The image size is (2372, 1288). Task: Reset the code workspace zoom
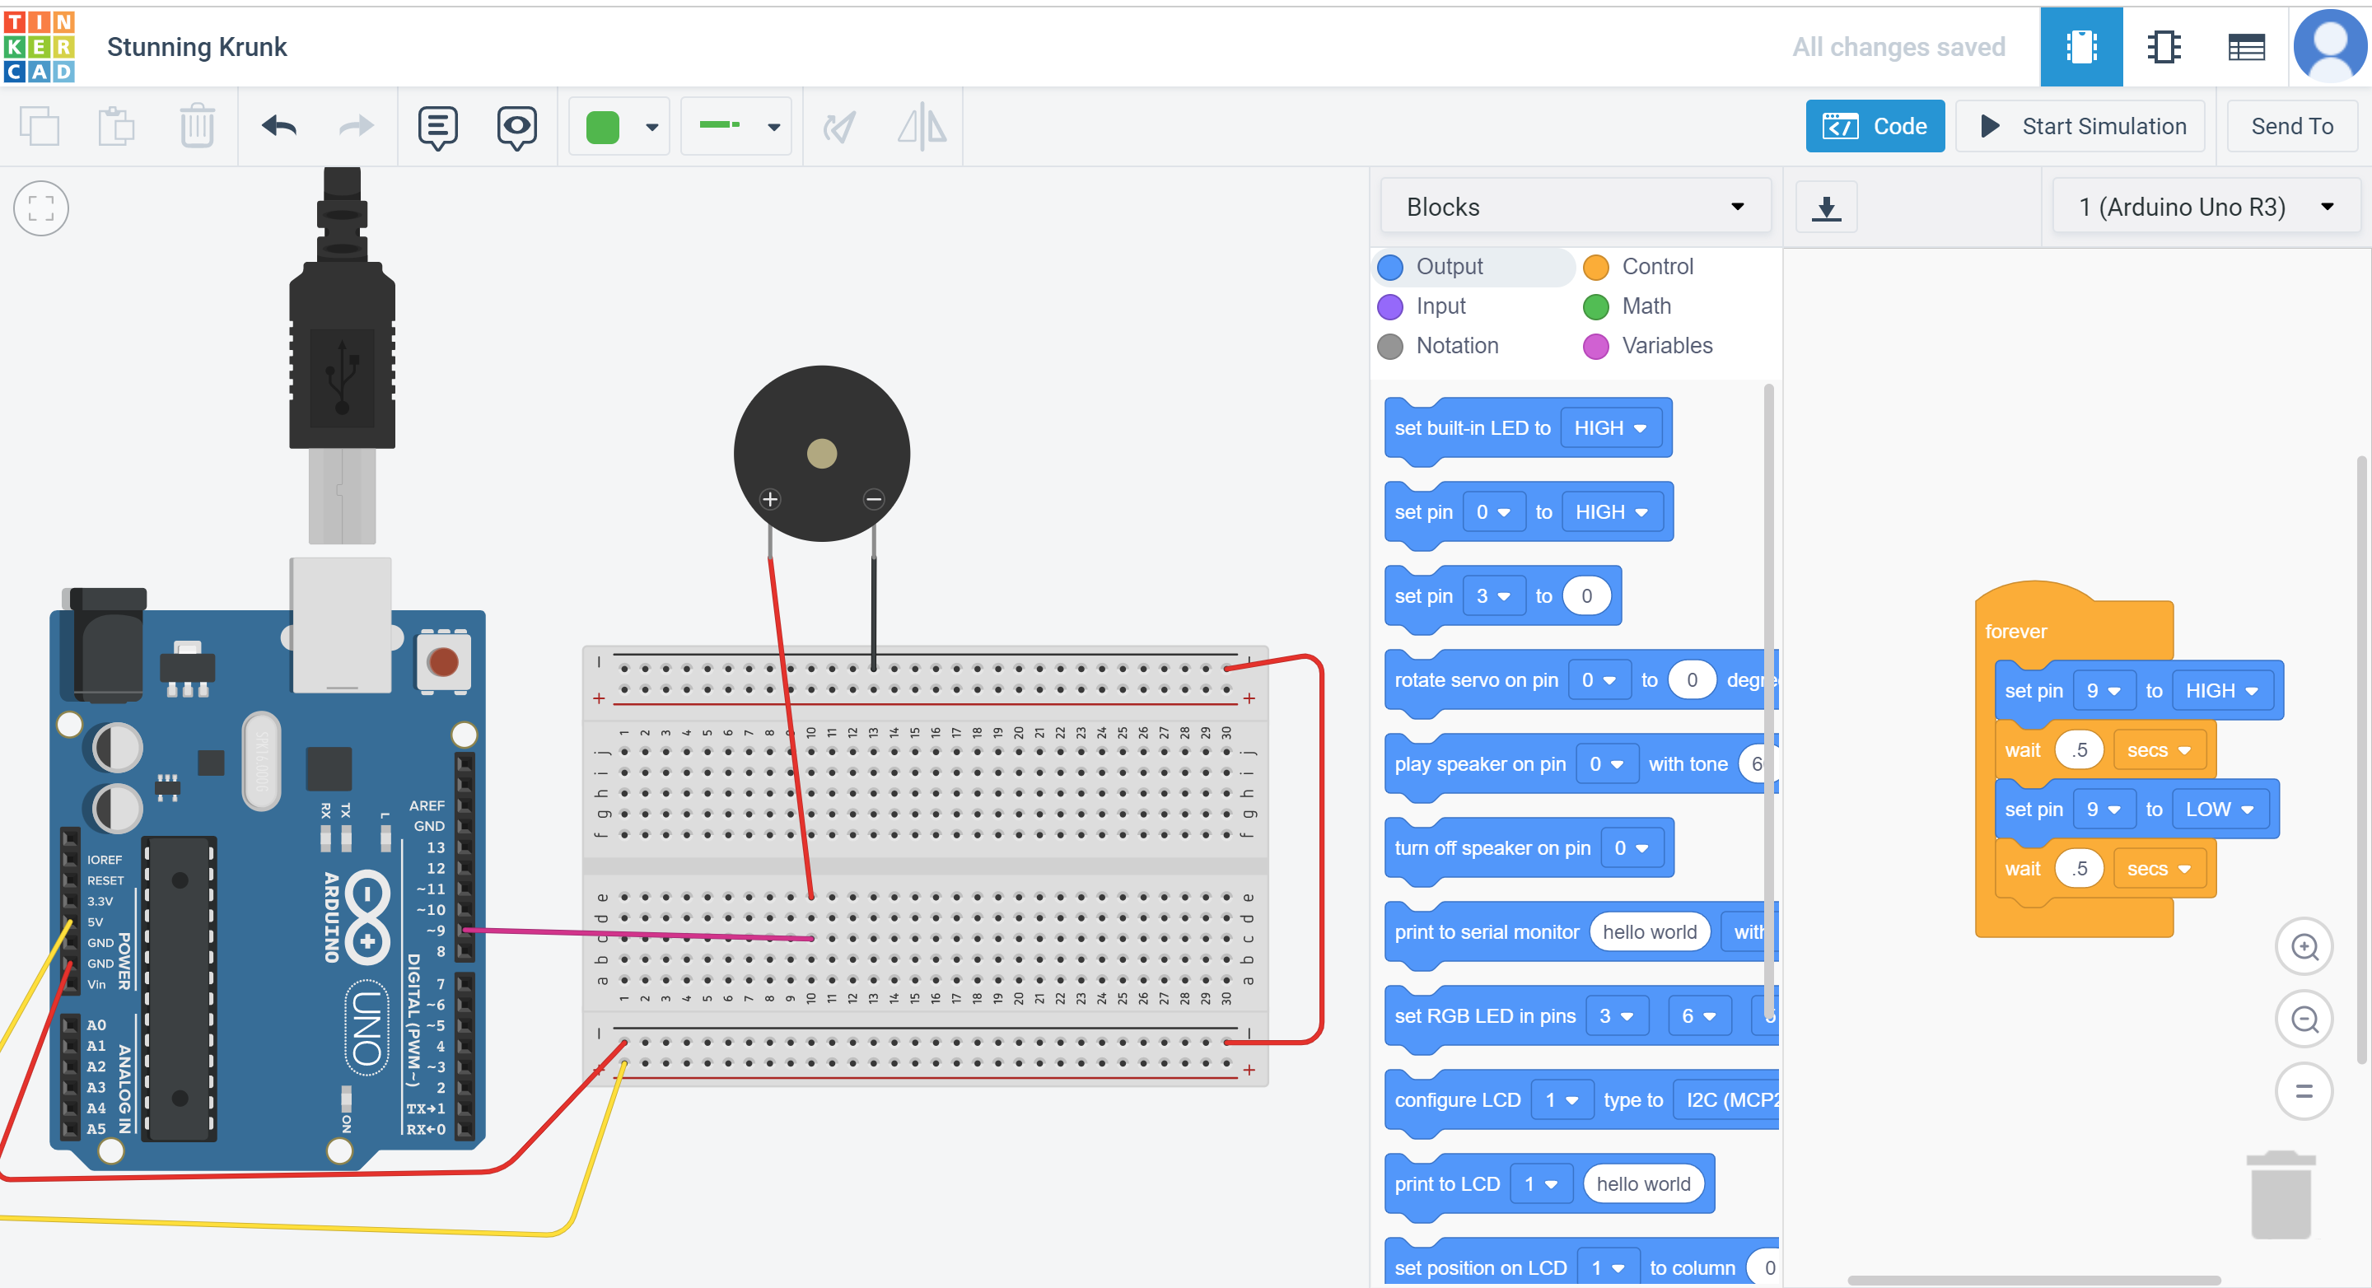2304,1091
